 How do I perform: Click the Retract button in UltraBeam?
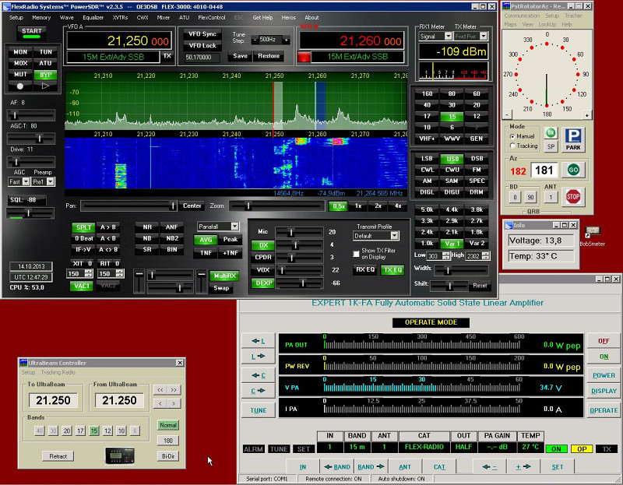pyautogui.click(x=58, y=456)
